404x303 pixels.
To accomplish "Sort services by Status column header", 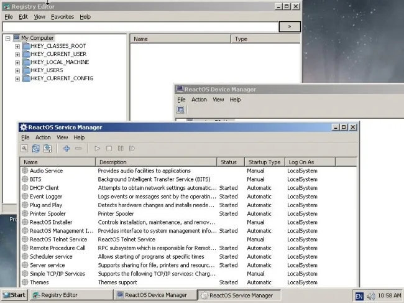I will click(231, 162).
